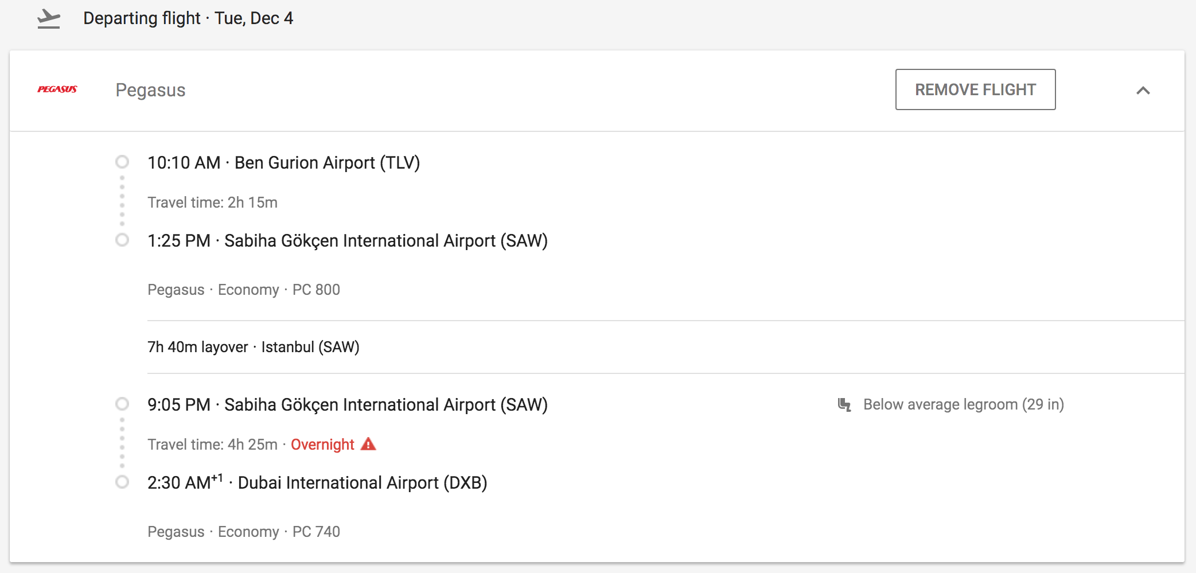Viewport: 1196px width, 573px height.
Task: Click the Pegasus airline name header
Action: [x=150, y=91]
